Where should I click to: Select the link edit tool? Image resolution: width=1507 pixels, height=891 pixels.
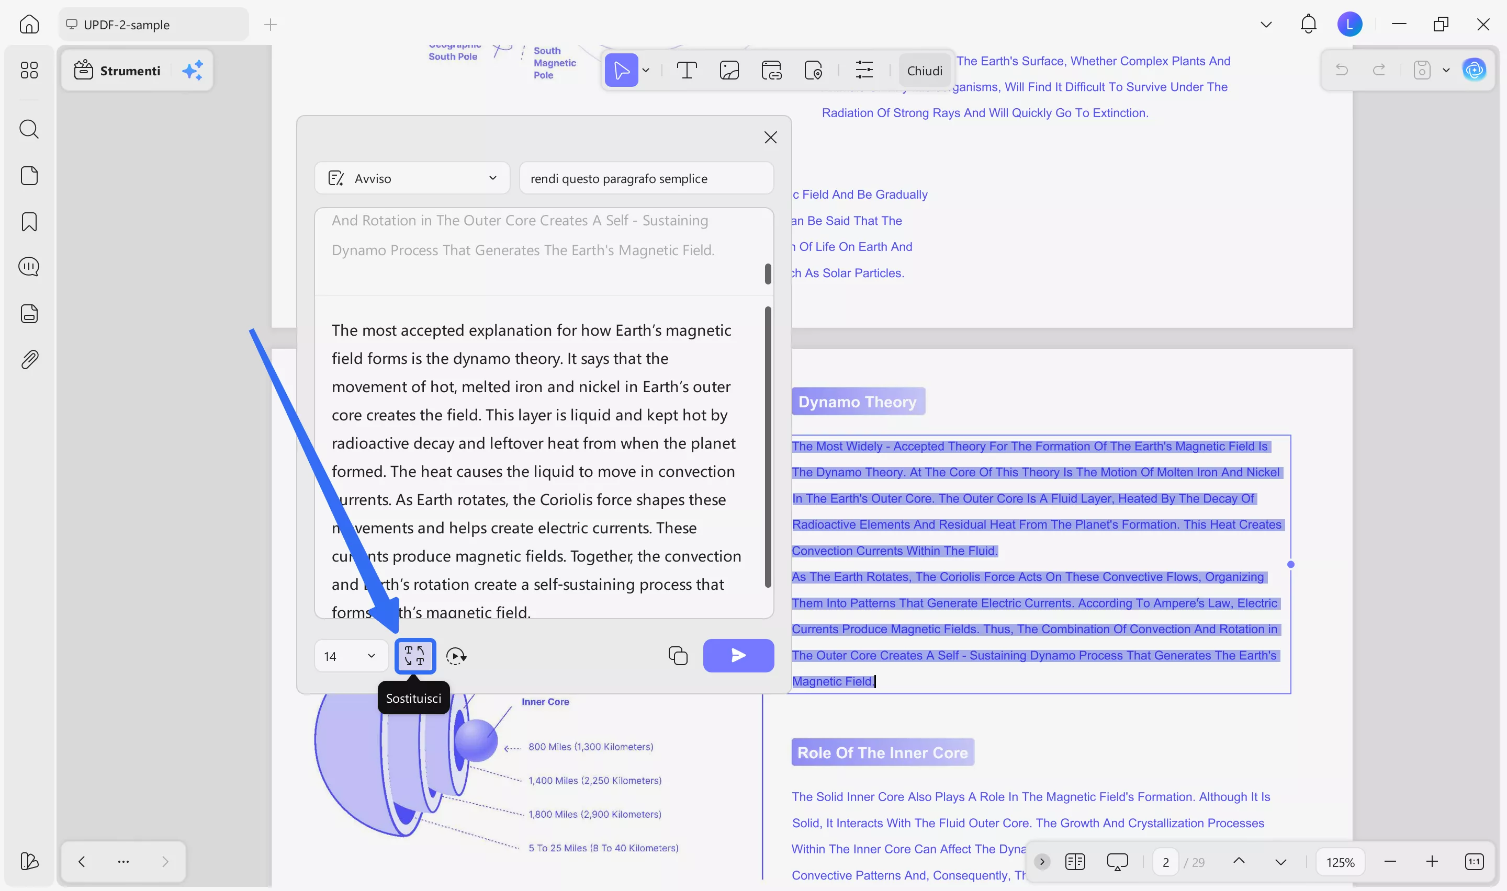point(771,70)
